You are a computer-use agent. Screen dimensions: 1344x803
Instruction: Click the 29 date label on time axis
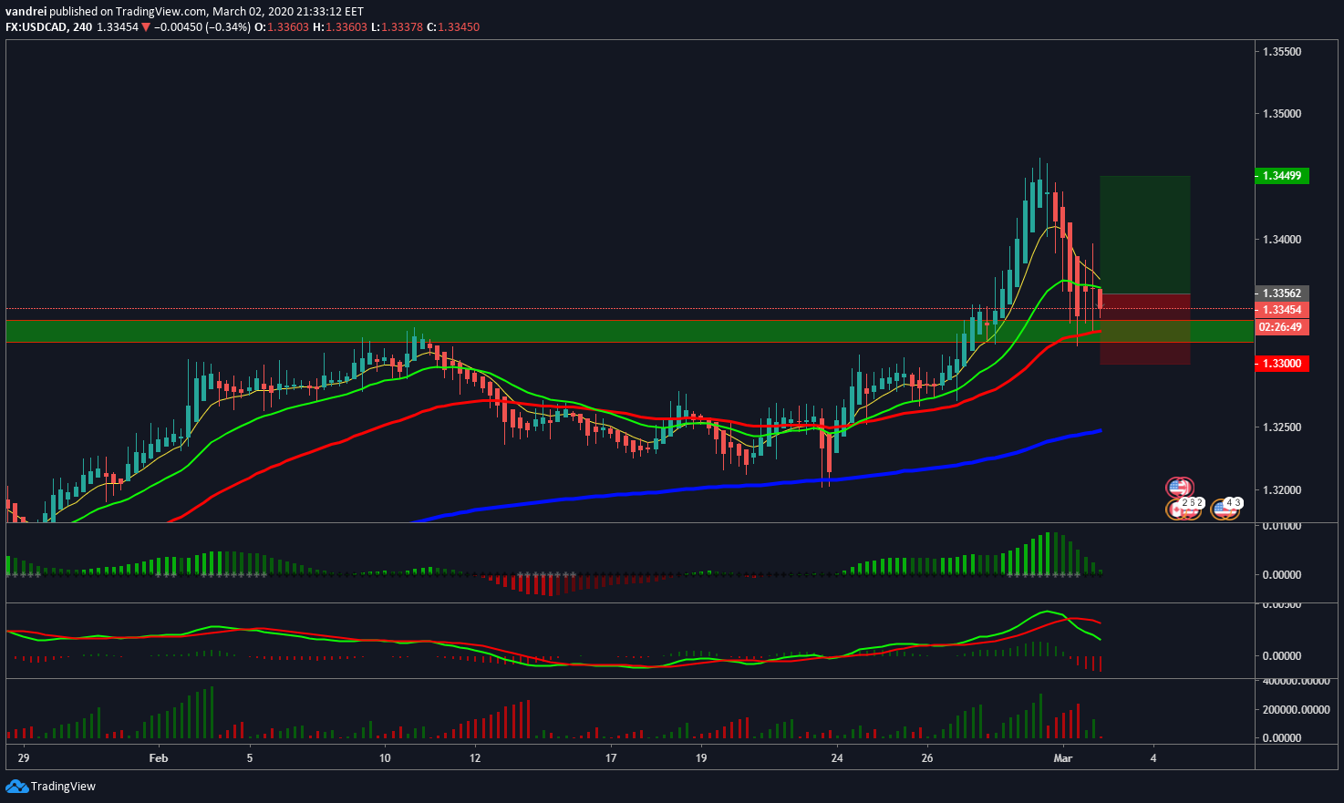tap(24, 758)
